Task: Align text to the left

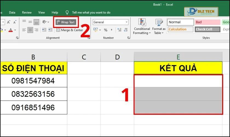Action: (24, 30)
